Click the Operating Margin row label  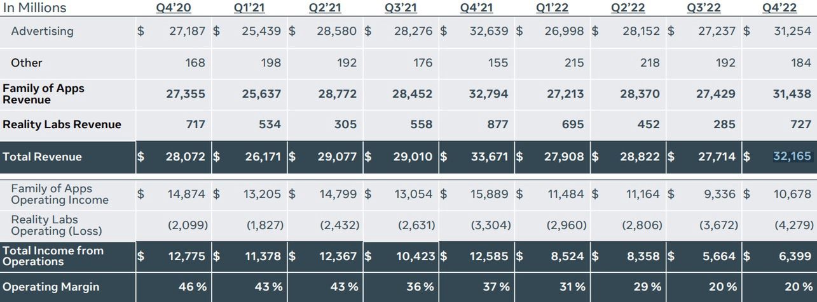(51, 287)
